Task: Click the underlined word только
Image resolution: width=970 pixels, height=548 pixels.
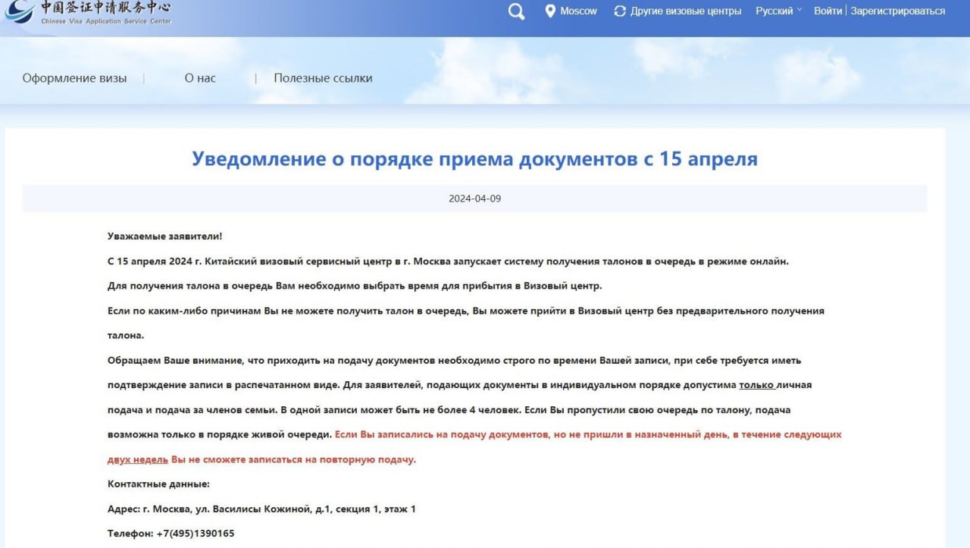Action: click(756, 385)
